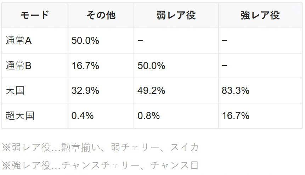Click the 50.0% cell in 通常A row
Image resolution: width=305 pixels, height=175 pixels.
[85, 41]
